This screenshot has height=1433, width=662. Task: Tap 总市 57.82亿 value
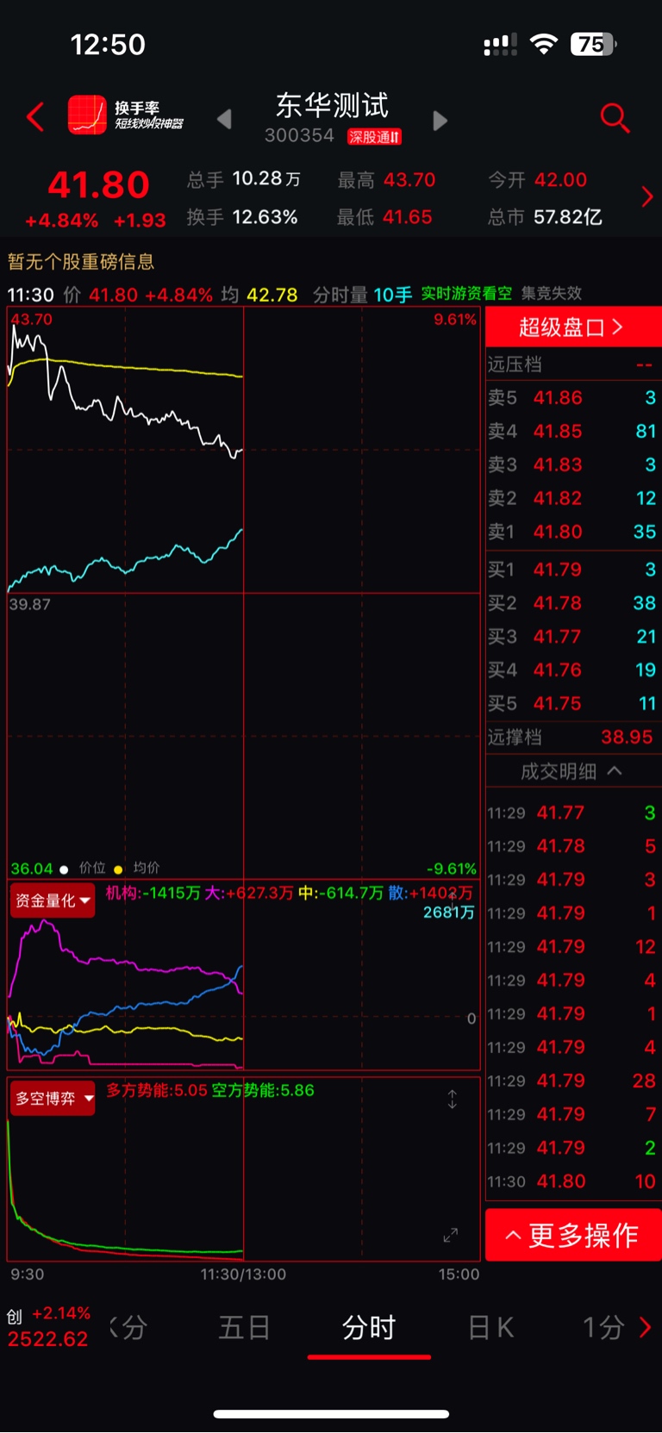click(545, 217)
